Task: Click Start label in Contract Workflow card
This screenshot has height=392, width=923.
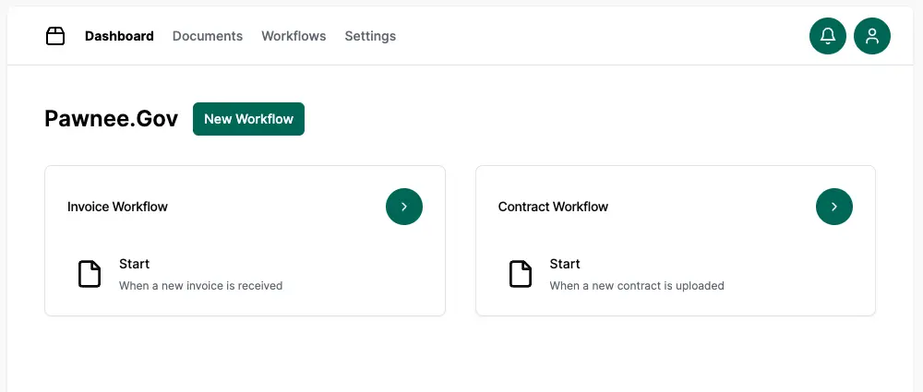Action: point(565,264)
